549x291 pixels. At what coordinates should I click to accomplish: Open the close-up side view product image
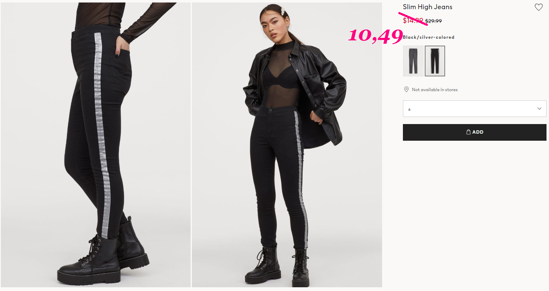pyautogui.click(x=95, y=145)
